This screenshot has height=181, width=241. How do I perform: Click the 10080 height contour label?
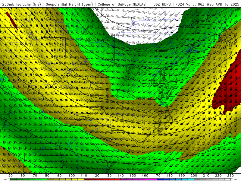click(x=162, y=51)
